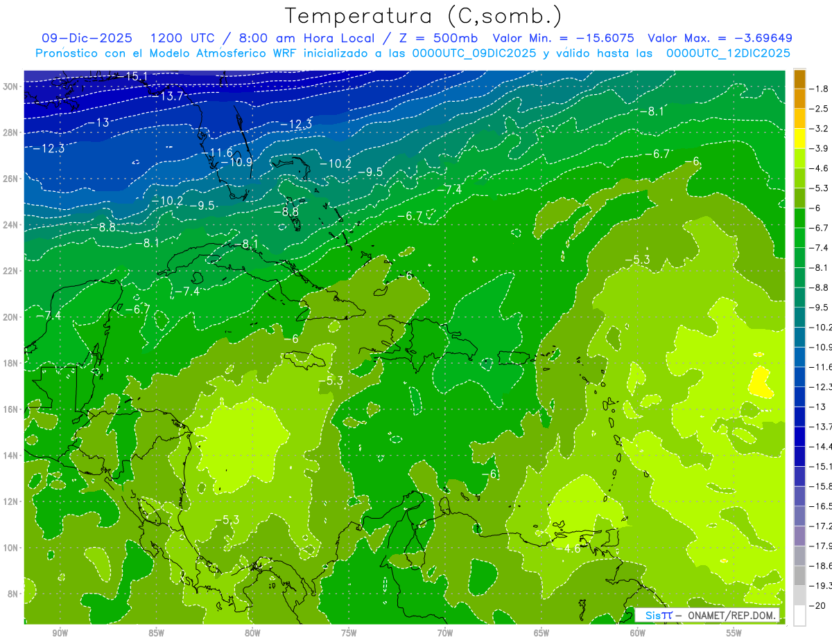This screenshot has width=832, height=642.
Task: Click the -13.7 contour label on the map
Action: pyautogui.click(x=169, y=96)
